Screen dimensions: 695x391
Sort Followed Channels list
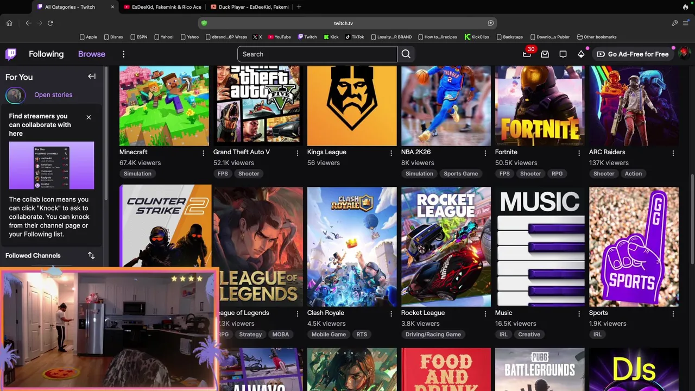[x=91, y=255]
